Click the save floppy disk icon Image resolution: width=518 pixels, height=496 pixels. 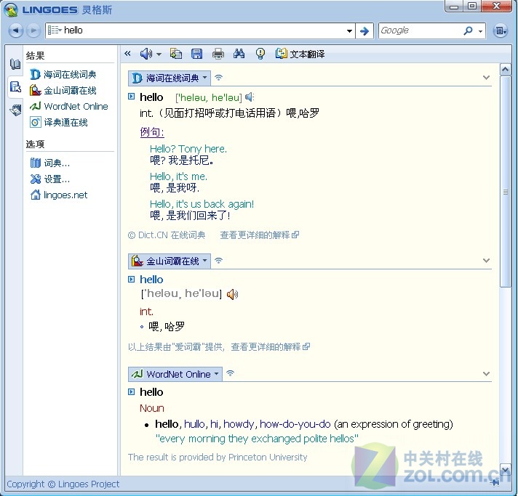point(197,54)
